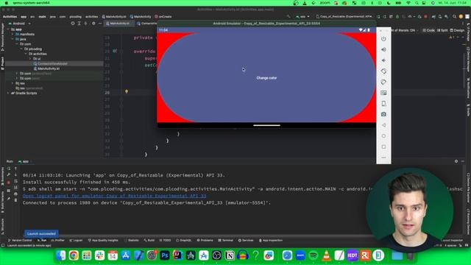Open the emulator extended controls (three dots)

(x=383, y=158)
